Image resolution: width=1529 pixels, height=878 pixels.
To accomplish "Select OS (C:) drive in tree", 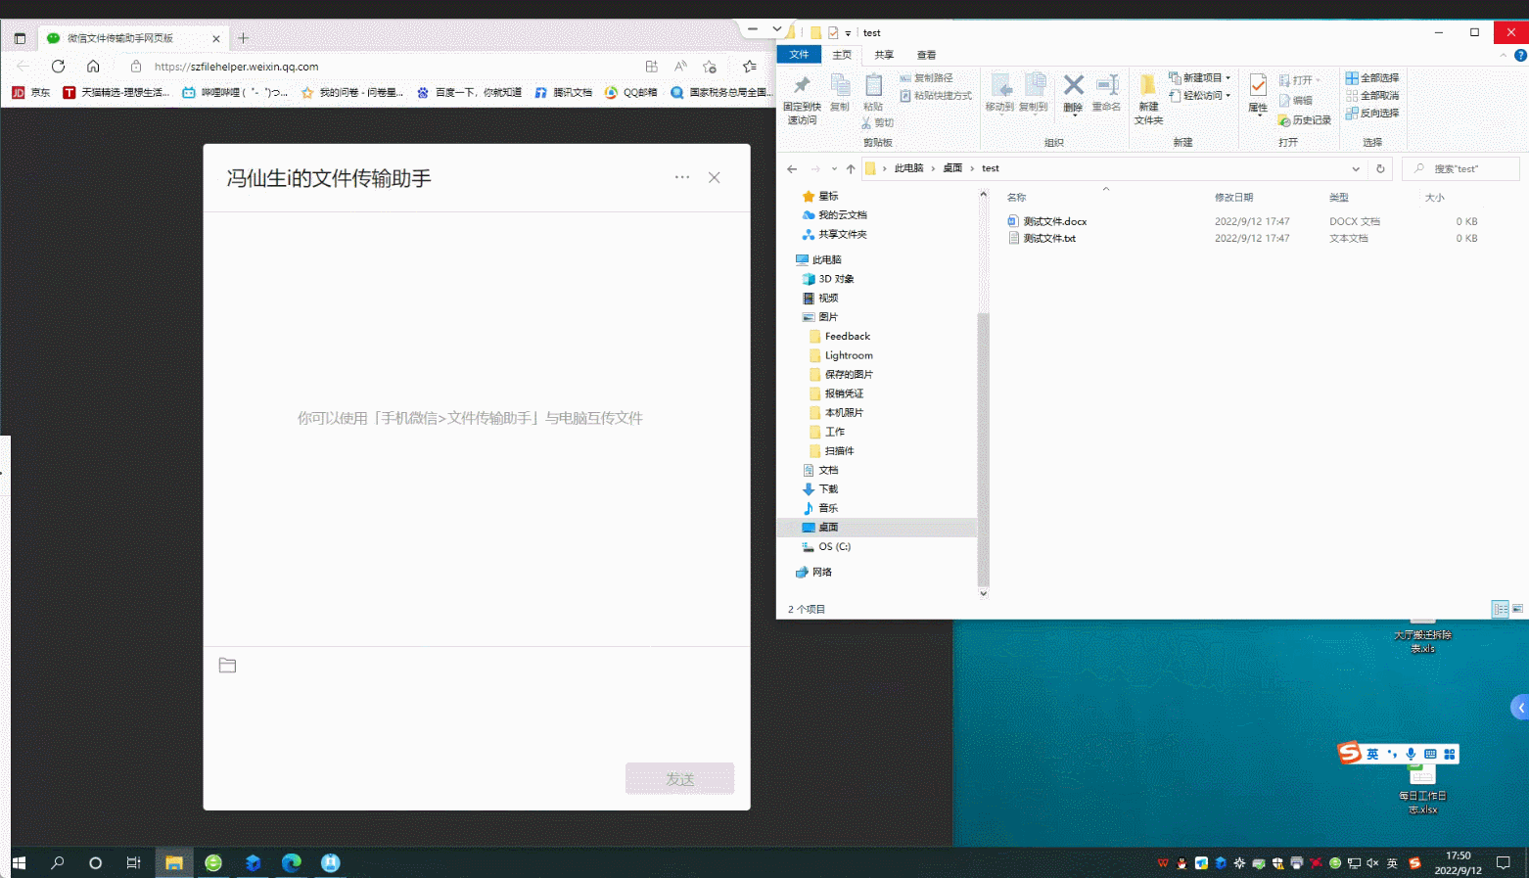I will tap(826, 546).
